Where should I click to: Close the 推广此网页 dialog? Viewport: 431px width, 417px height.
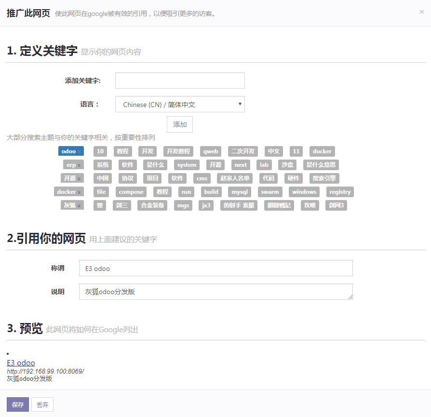click(421, 12)
